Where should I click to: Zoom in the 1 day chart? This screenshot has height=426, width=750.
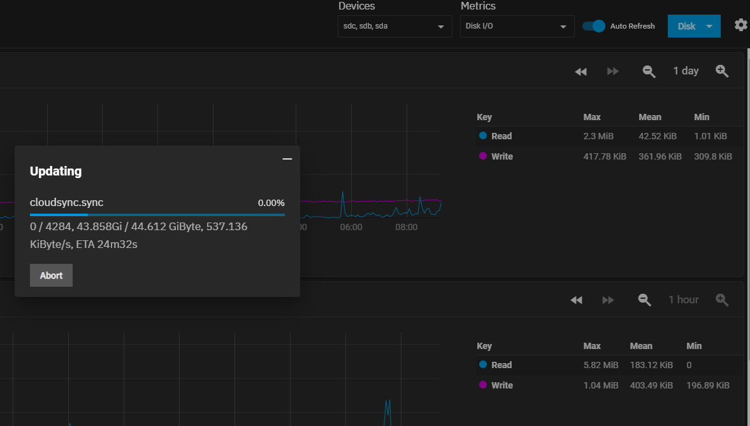[x=722, y=72]
